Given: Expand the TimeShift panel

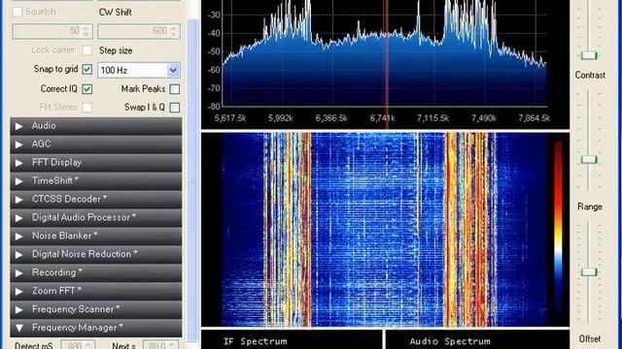Looking at the screenshot, I should (x=96, y=181).
